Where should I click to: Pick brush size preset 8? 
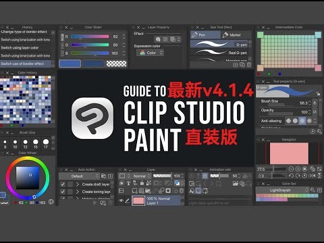(x=5, y=144)
